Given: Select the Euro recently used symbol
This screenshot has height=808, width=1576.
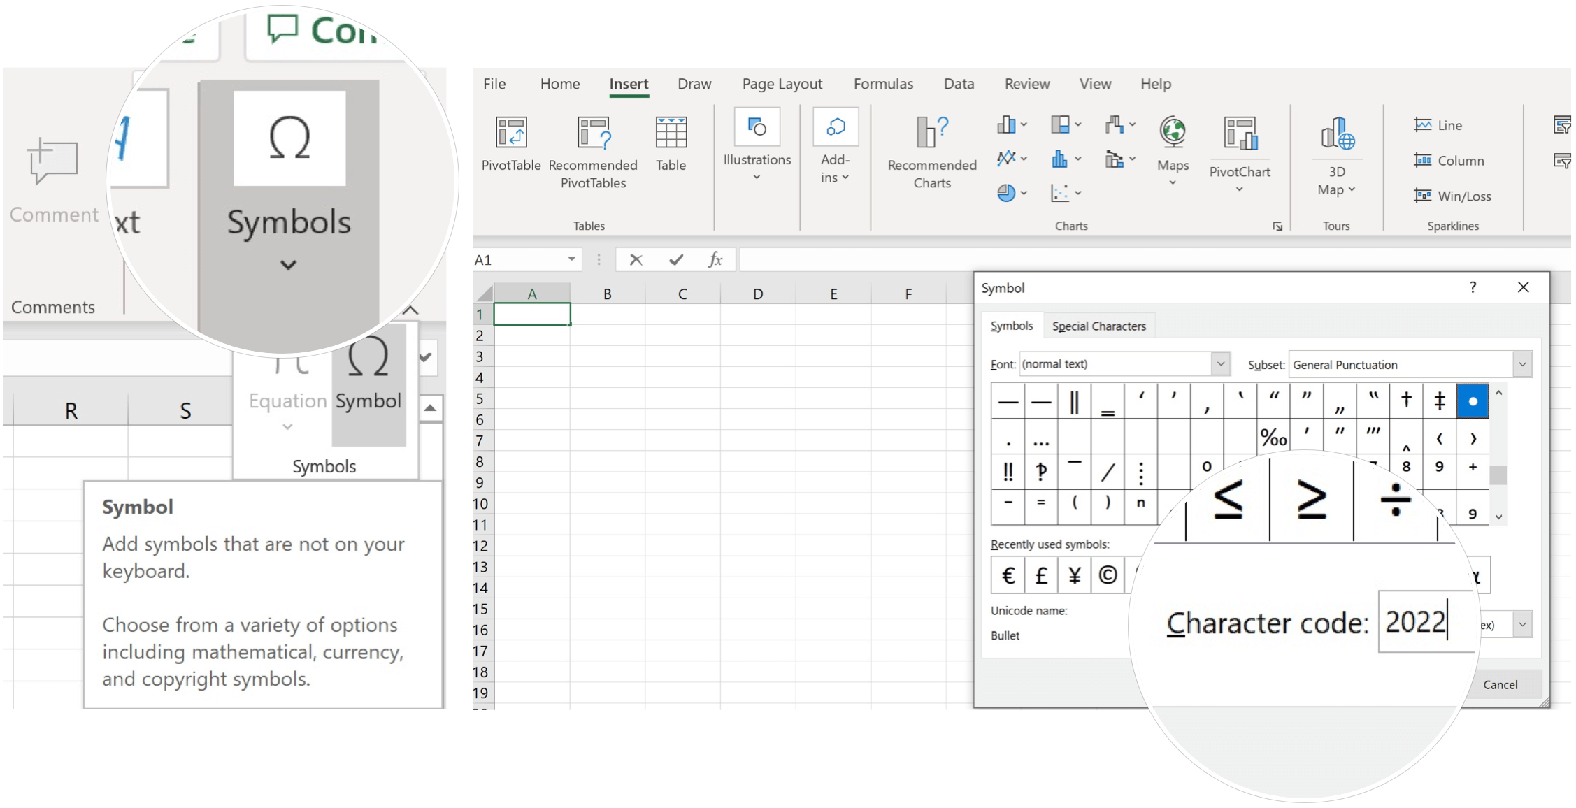Looking at the screenshot, I should point(1008,575).
